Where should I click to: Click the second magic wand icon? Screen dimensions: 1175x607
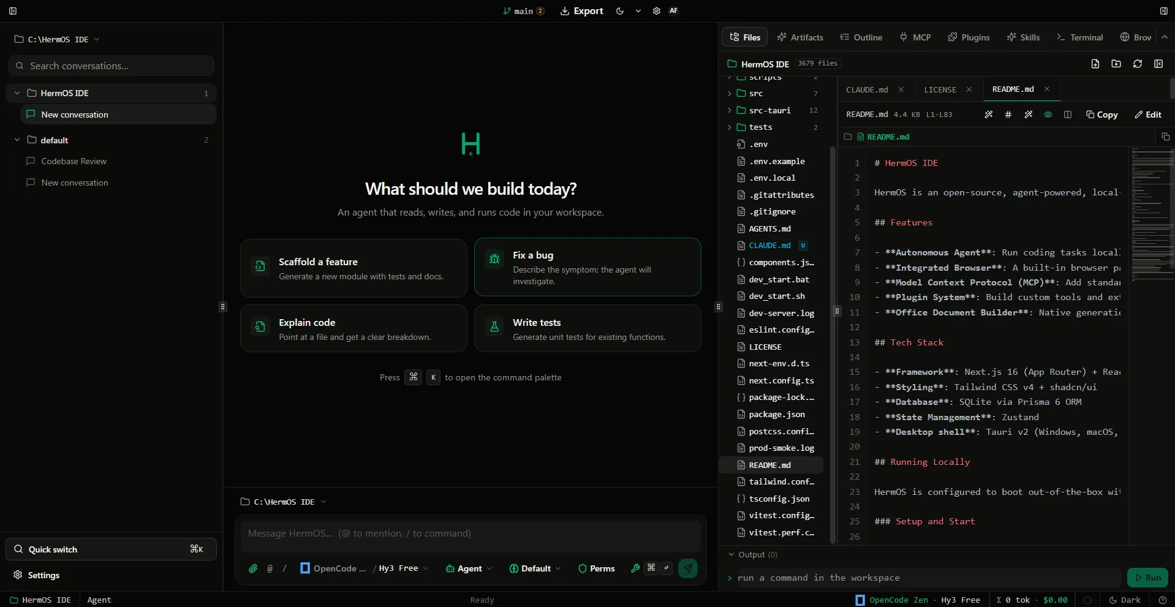1029,115
